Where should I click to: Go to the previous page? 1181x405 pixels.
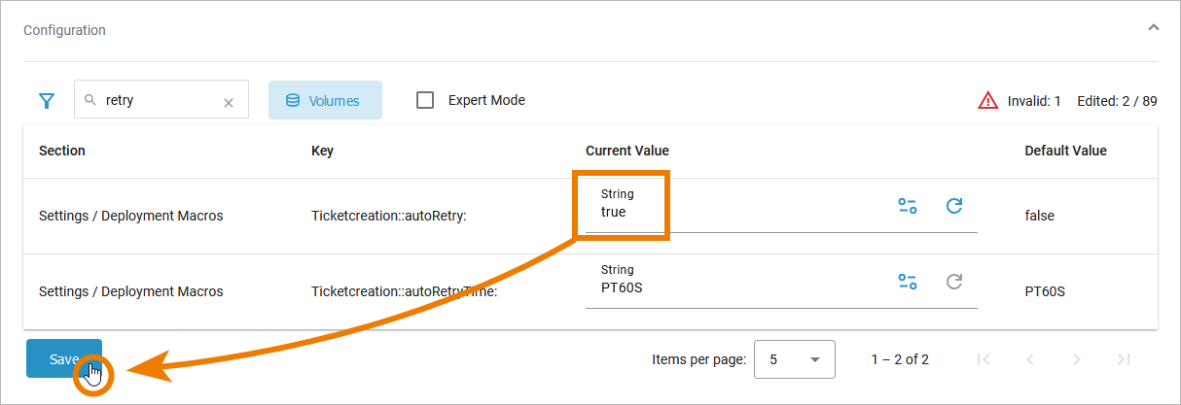pos(1029,359)
